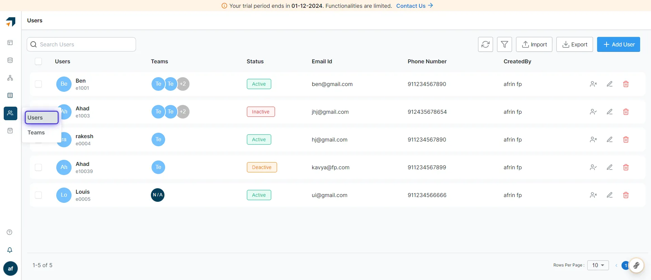Viewport: 651px width, 280px height.
Task: Click the Users sidebar icon
Action: [x=11, y=113]
